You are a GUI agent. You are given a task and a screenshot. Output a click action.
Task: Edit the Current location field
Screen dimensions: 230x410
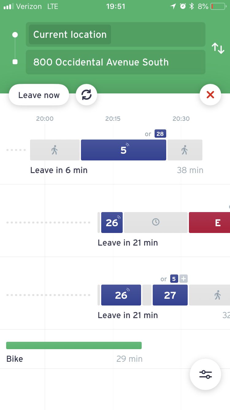pyautogui.click(x=70, y=34)
